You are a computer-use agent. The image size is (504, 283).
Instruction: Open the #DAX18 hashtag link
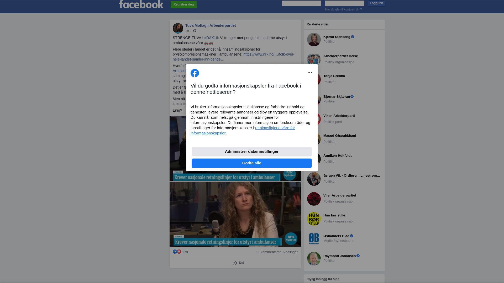tap(211, 38)
